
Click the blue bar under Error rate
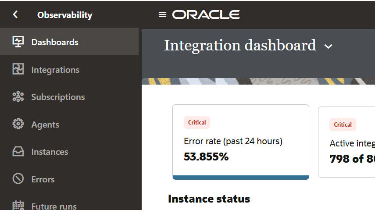click(x=240, y=178)
